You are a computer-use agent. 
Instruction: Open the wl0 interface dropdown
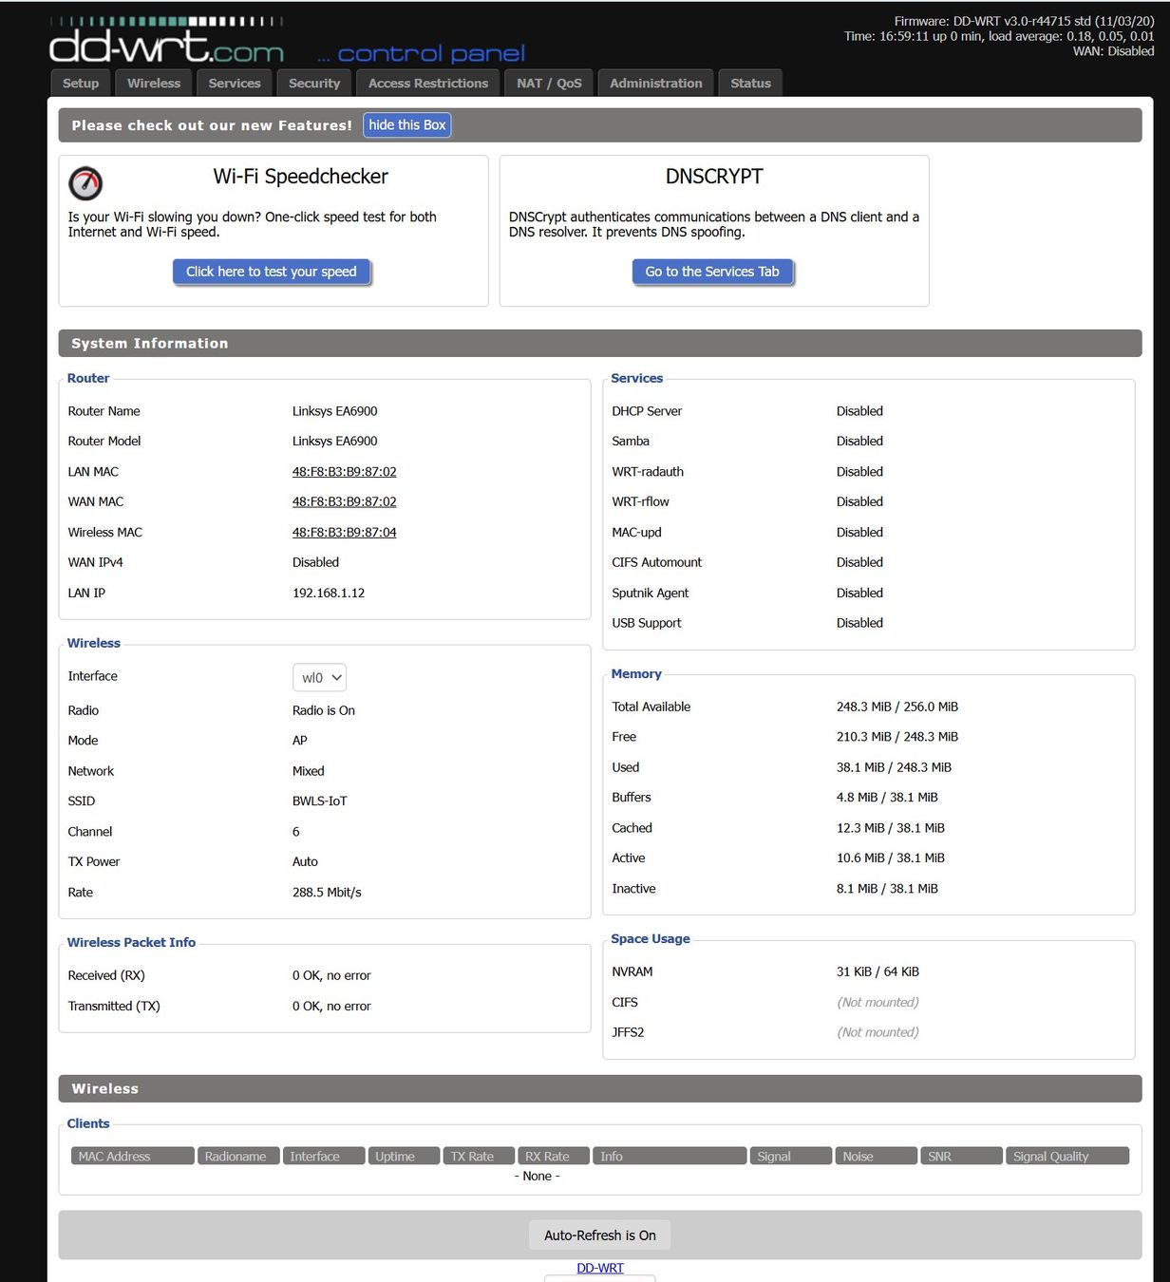click(319, 677)
